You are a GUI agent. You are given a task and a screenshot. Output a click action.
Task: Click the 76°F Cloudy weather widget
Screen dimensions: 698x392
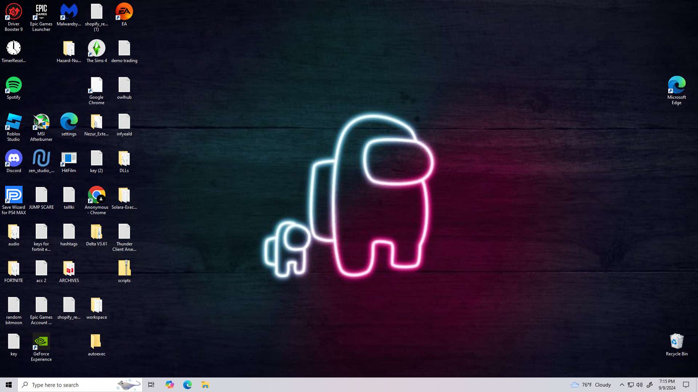[591, 385]
